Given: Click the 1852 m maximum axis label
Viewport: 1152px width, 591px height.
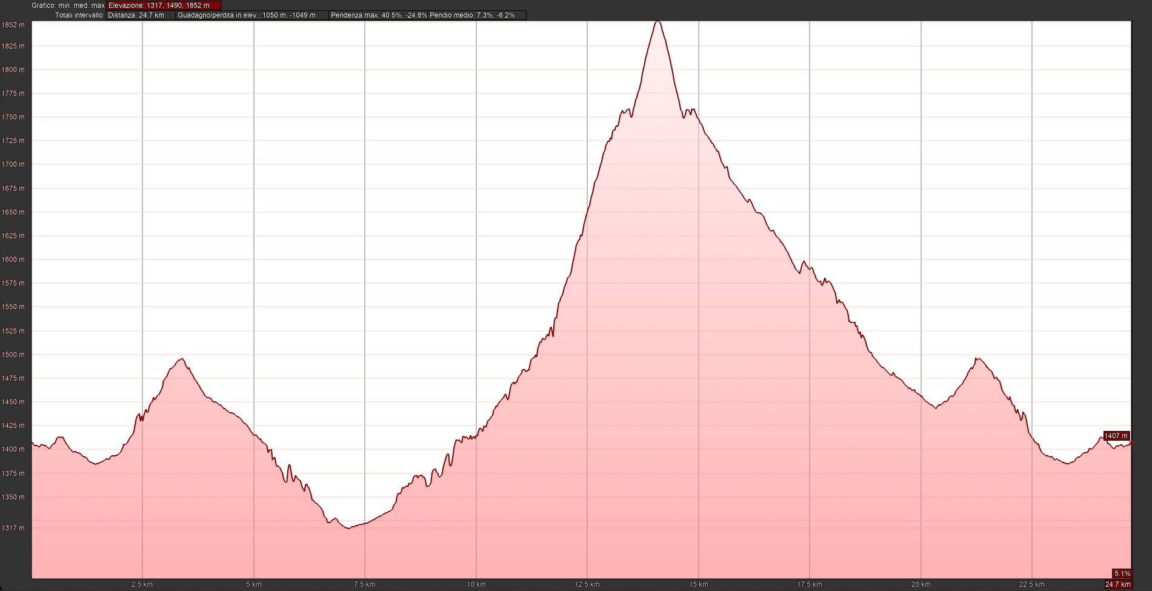Looking at the screenshot, I should 13,25.
